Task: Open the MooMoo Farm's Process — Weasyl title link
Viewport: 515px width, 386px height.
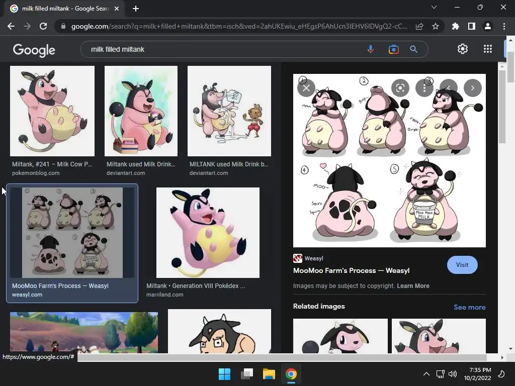Action: (351, 270)
